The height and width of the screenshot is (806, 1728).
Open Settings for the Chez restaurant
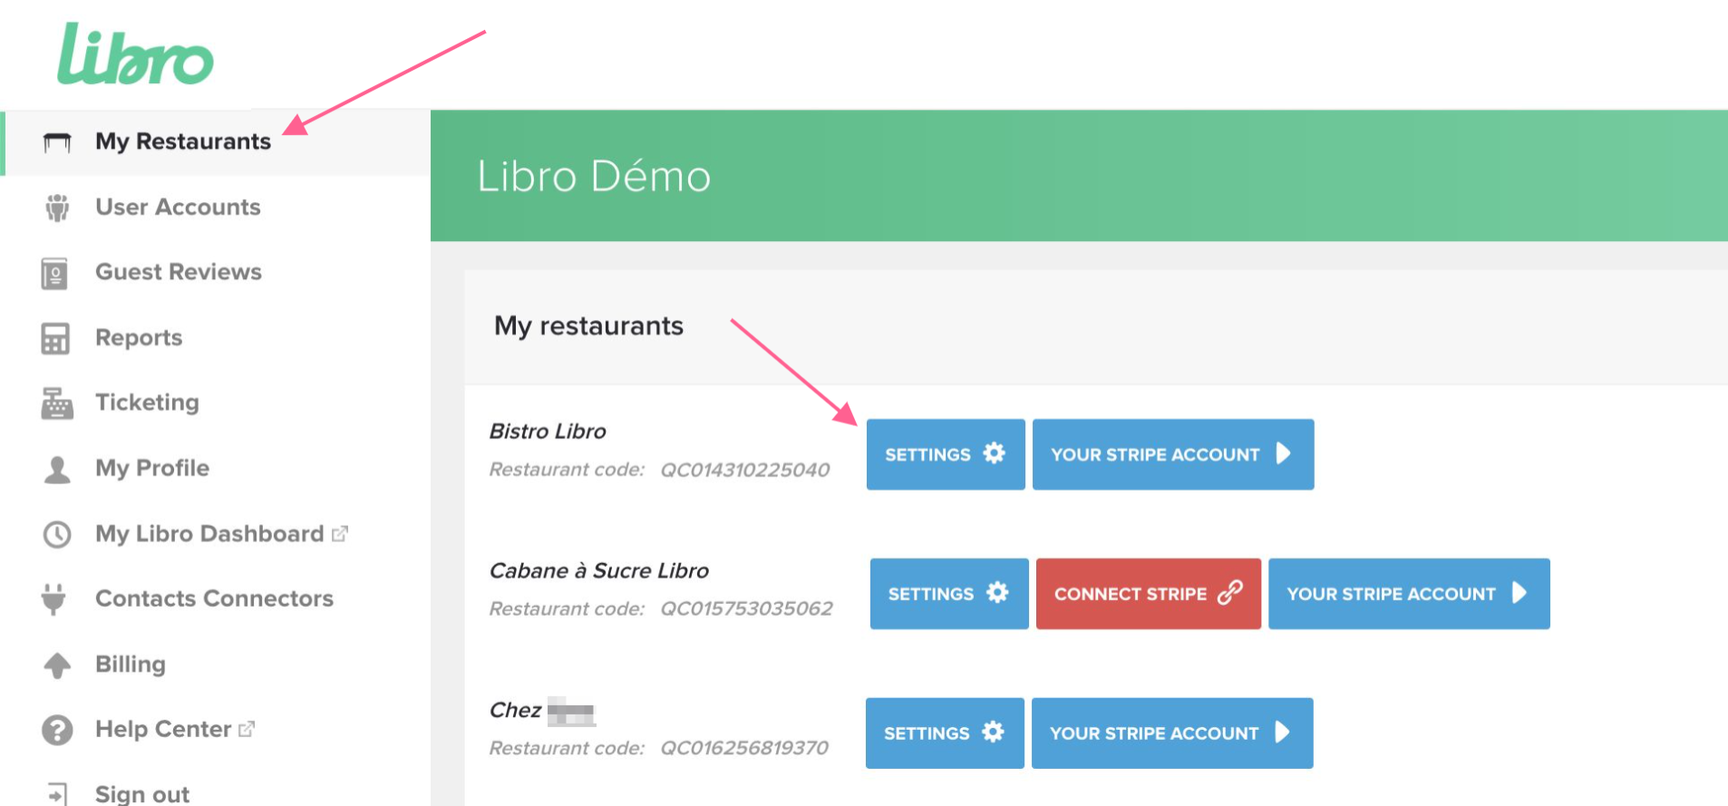tap(945, 733)
